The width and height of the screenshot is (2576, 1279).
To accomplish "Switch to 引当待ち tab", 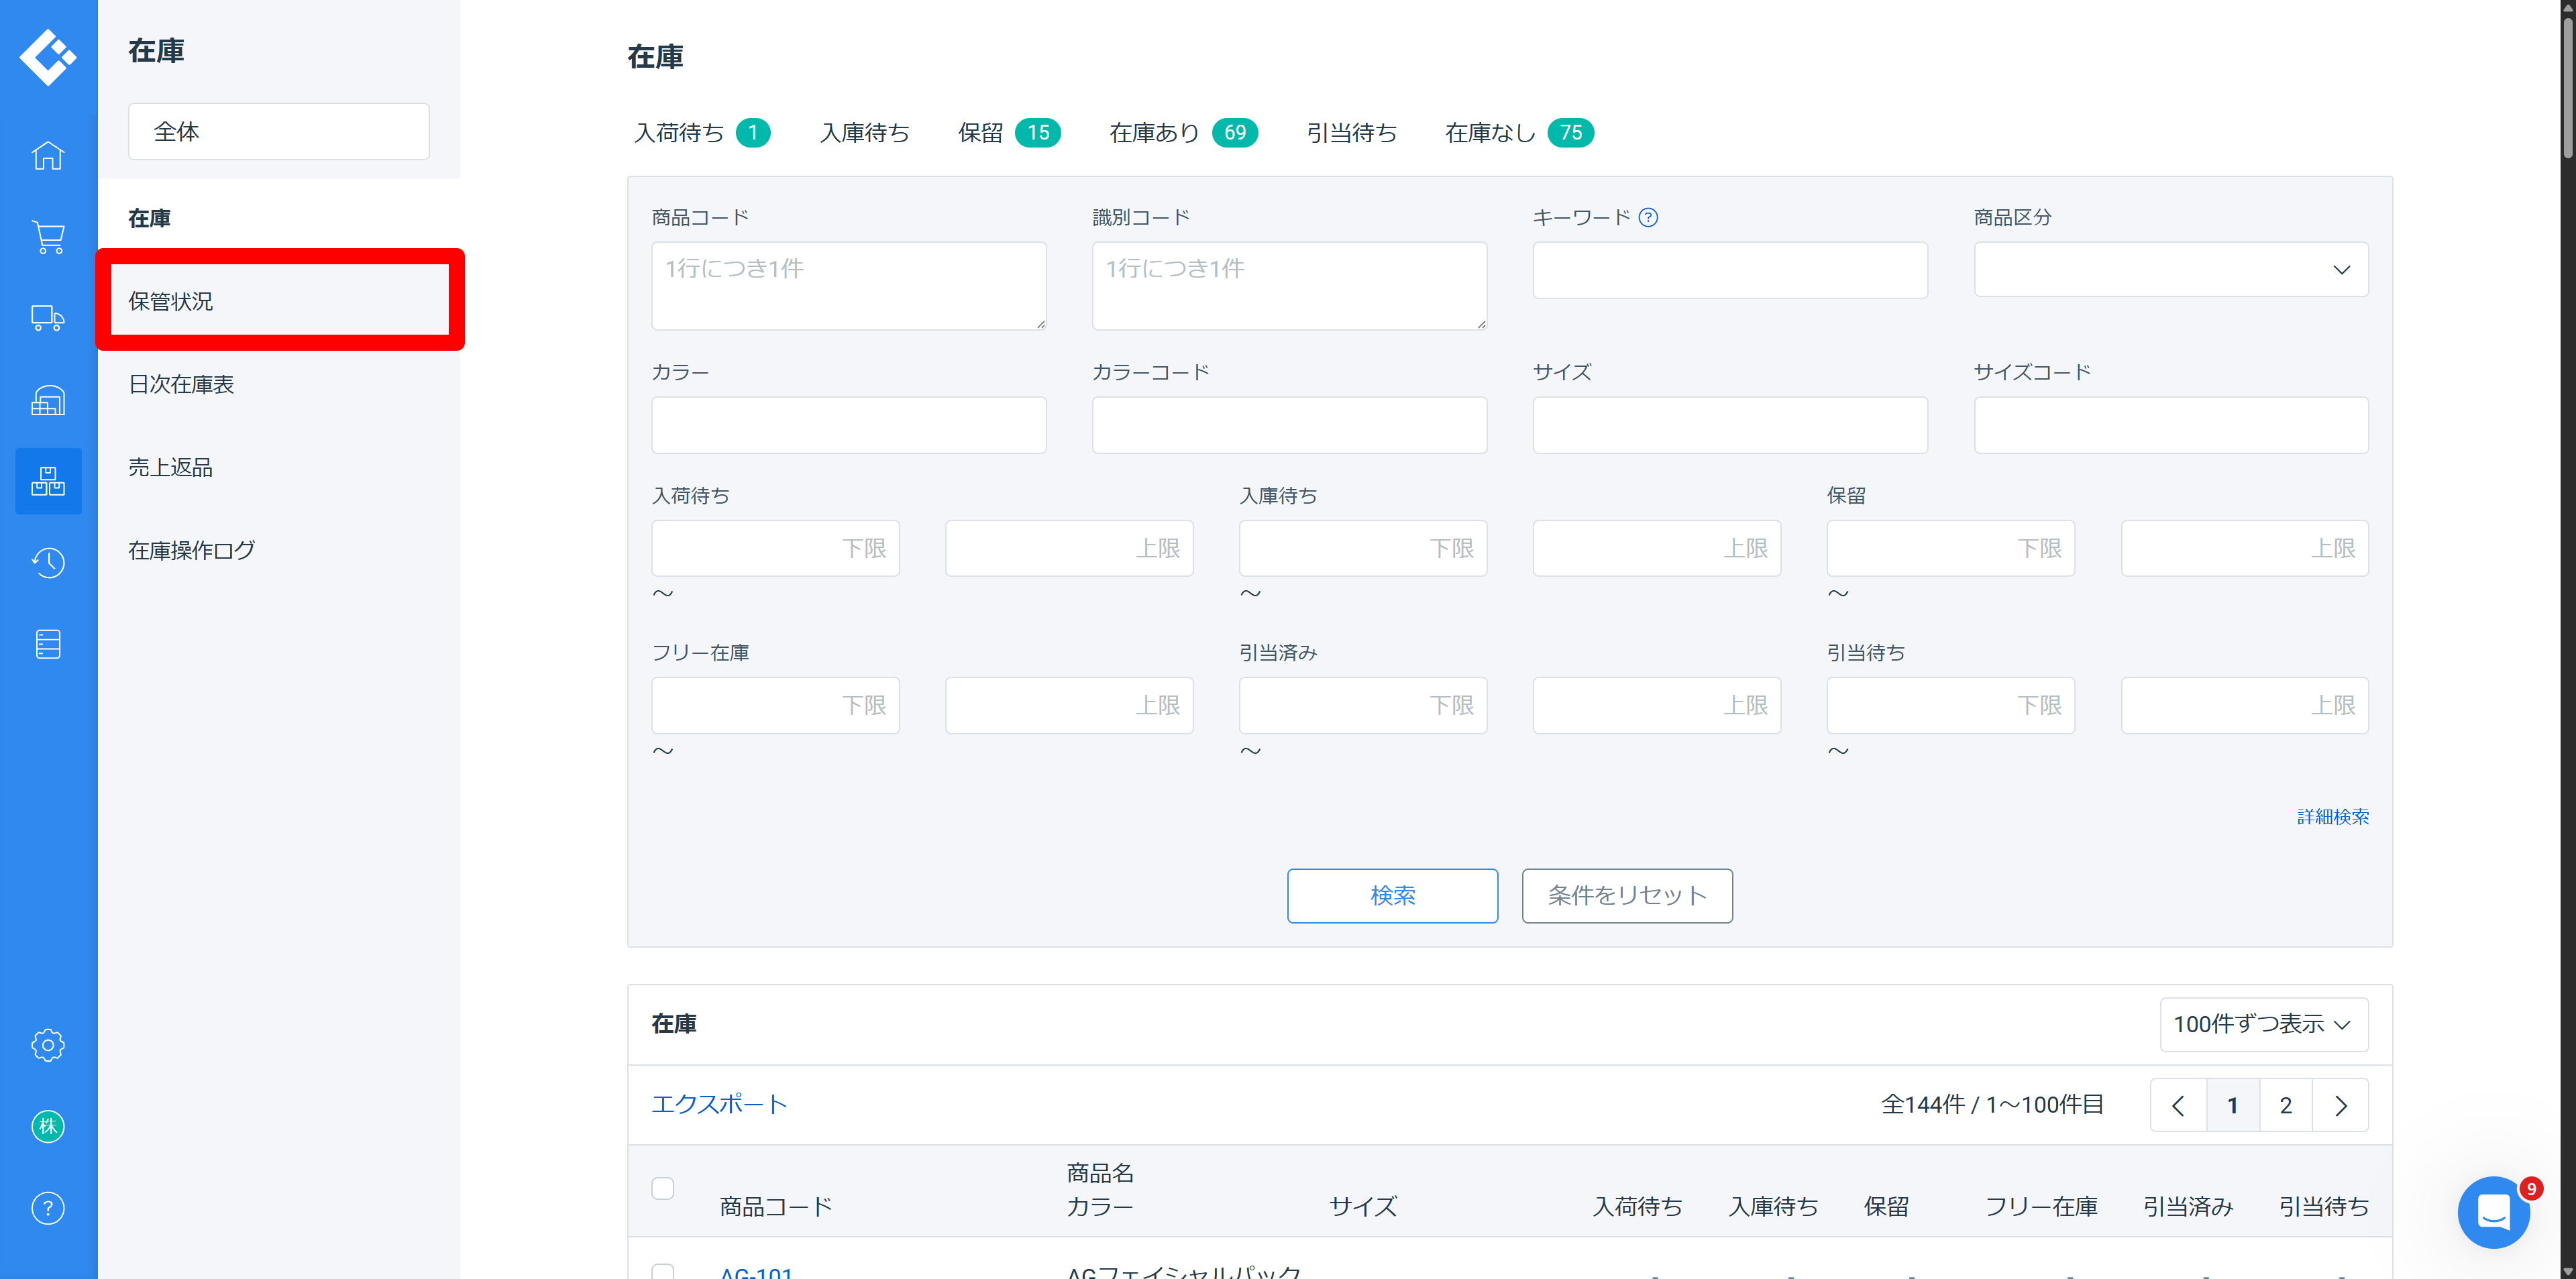I will pos(1351,132).
